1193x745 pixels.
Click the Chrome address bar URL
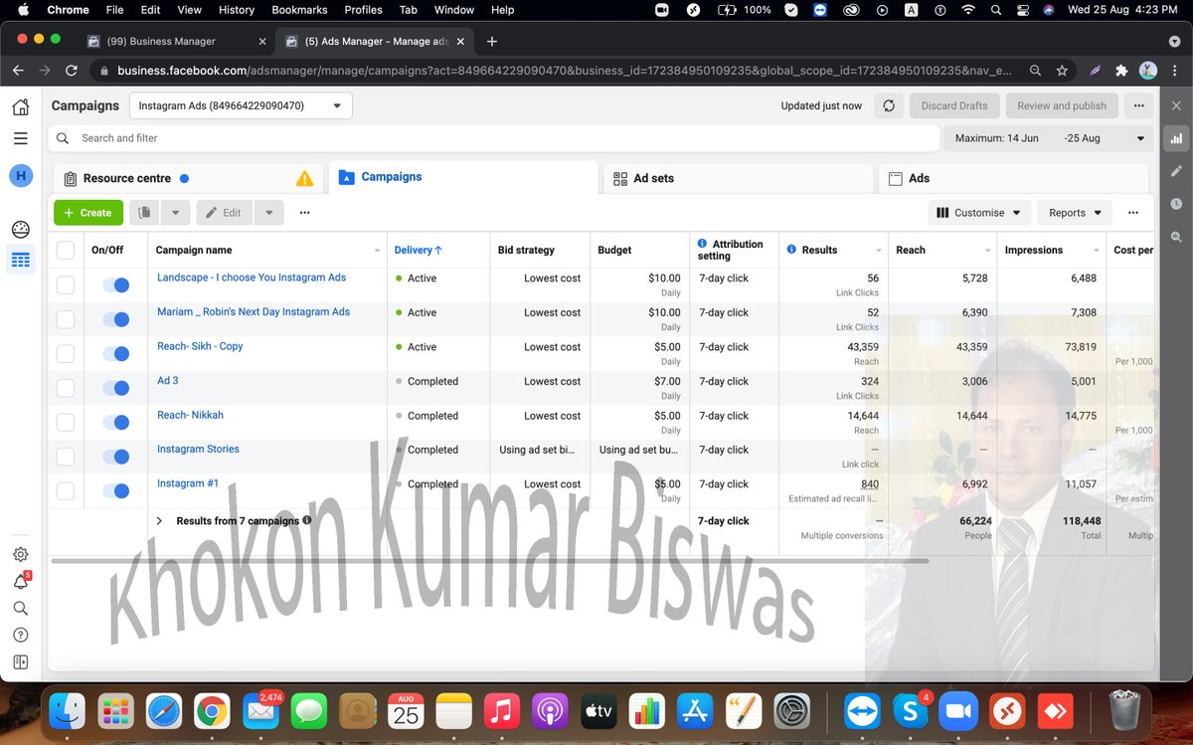coord(564,71)
